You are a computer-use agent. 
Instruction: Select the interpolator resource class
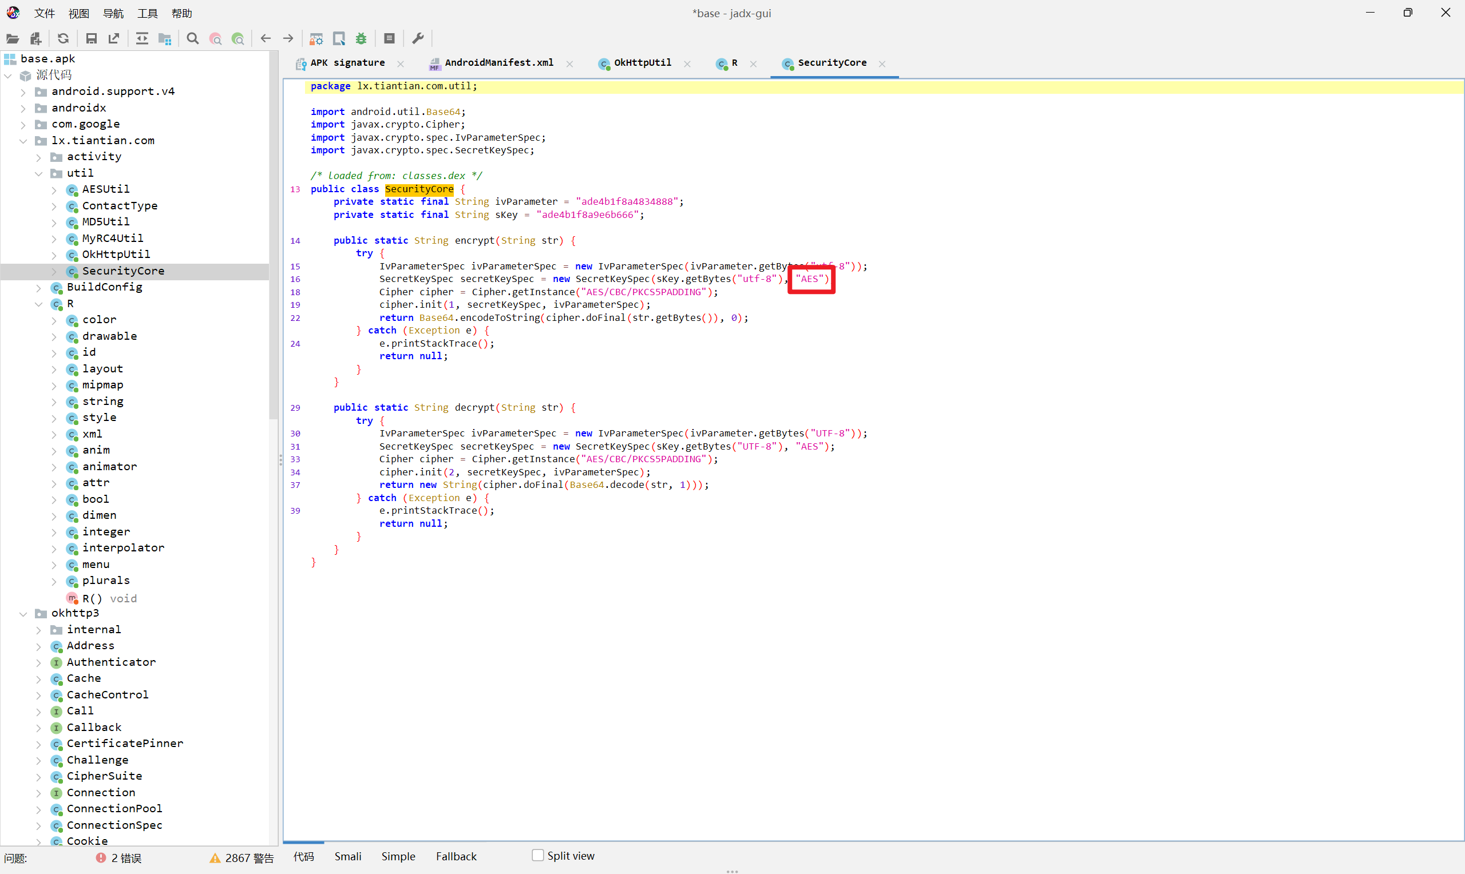pyautogui.click(x=123, y=549)
